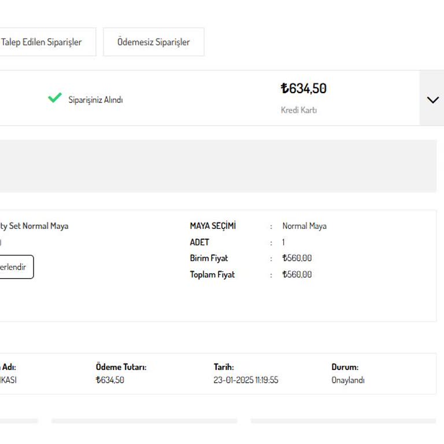Click the Toplam Fiyat ₺560,00 value
444x444 pixels.
(x=297, y=275)
